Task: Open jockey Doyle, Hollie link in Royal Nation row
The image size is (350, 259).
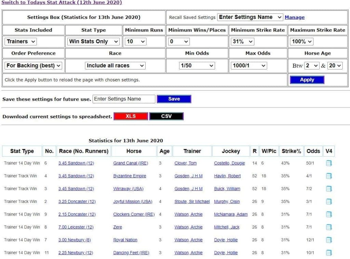Action: point(226,240)
